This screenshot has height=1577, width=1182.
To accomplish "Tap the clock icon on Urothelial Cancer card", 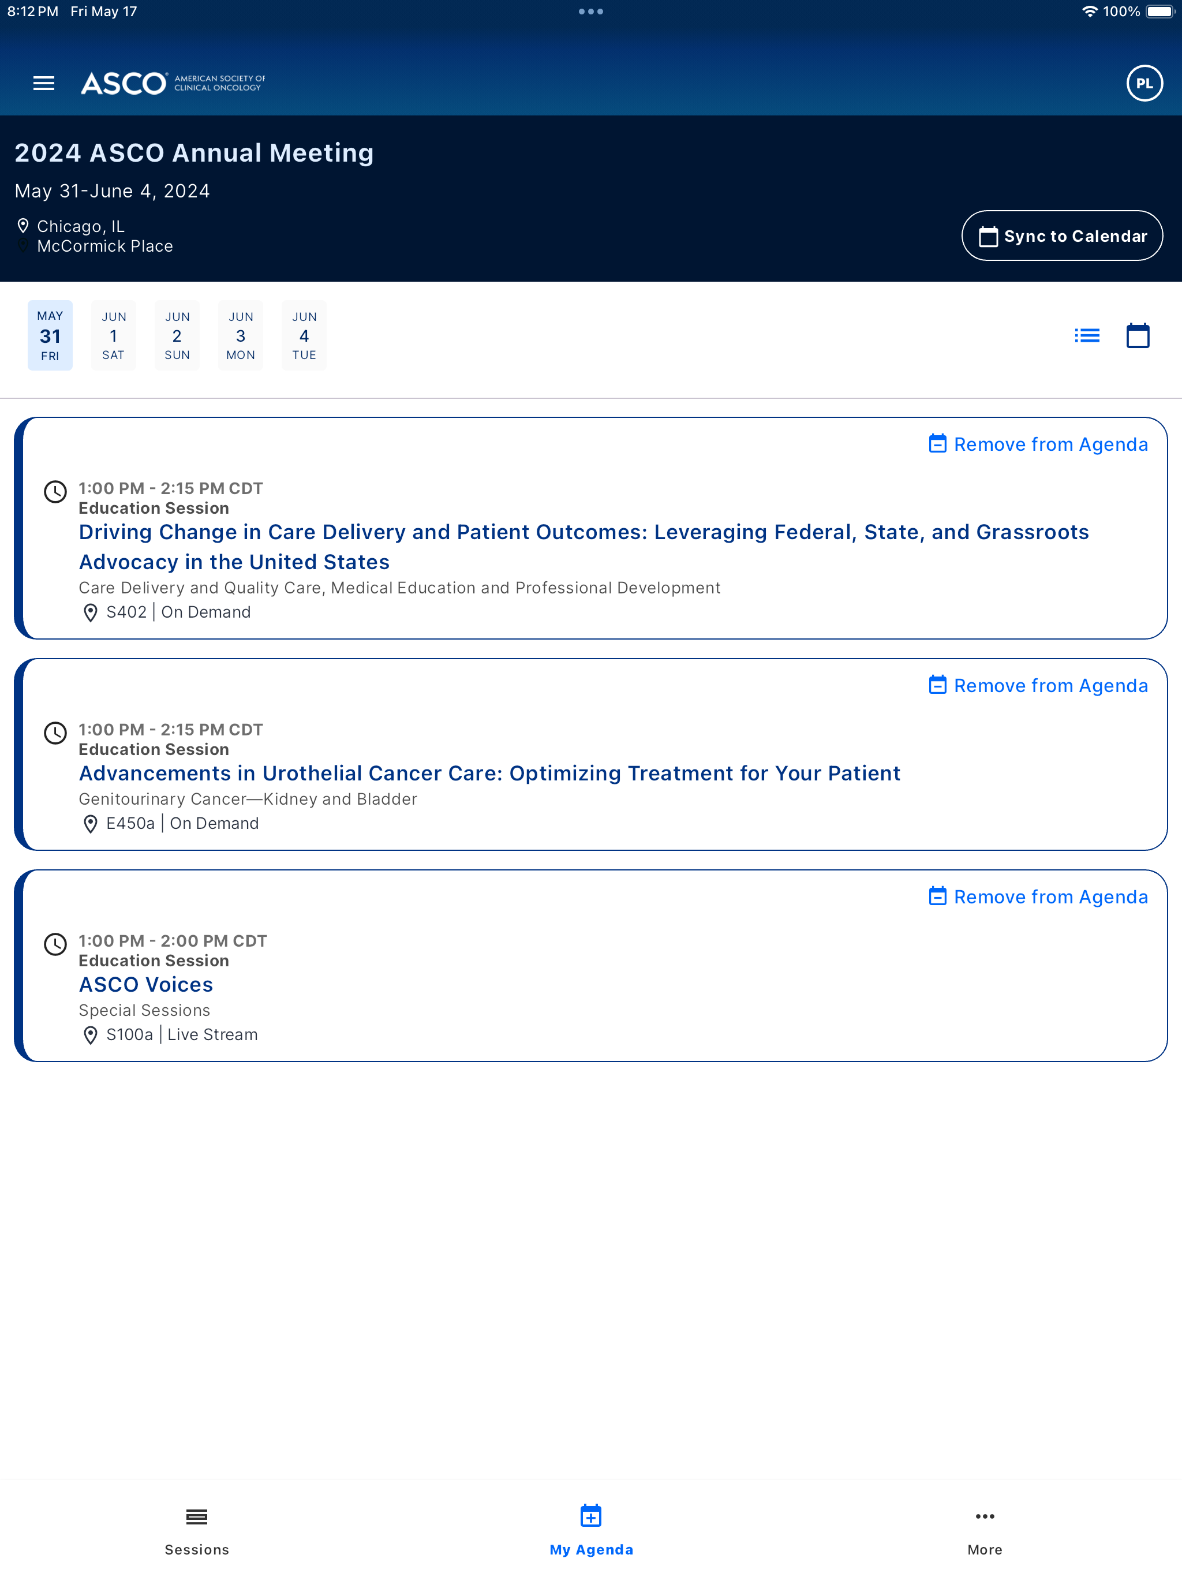I will point(55,733).
